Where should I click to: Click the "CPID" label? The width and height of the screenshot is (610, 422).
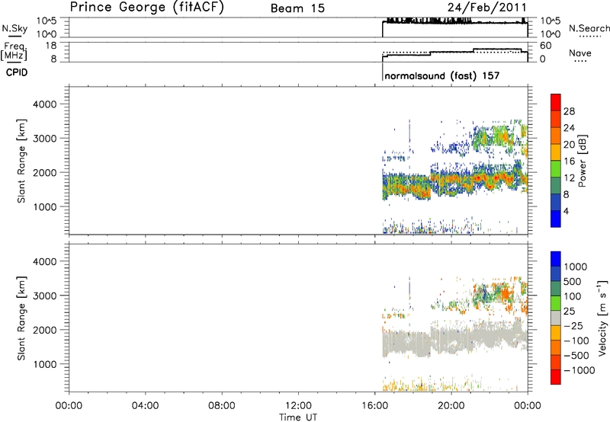17,72
